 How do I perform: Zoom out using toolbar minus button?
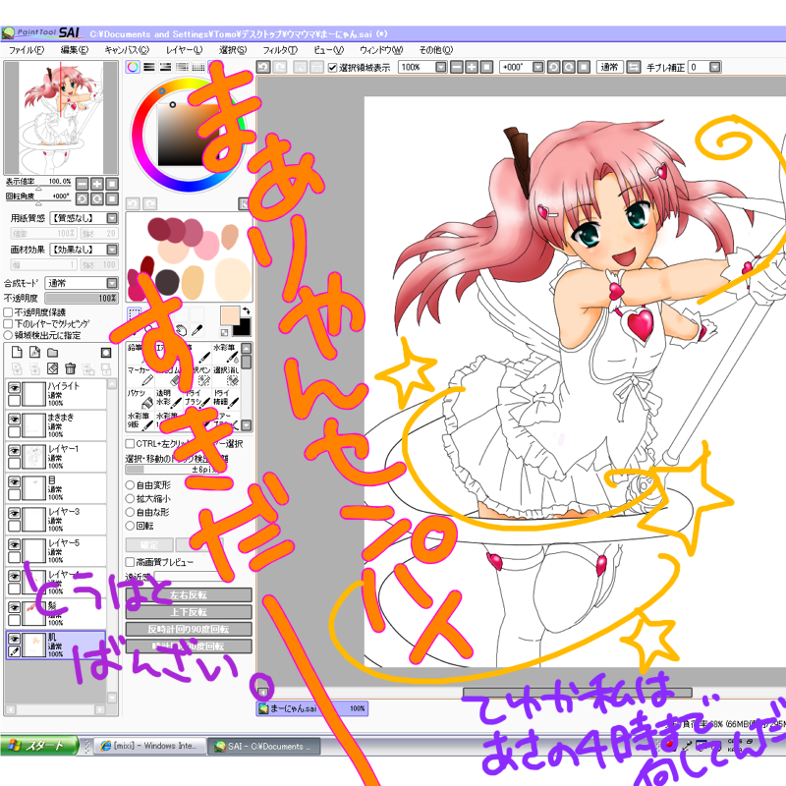point(457,67)
